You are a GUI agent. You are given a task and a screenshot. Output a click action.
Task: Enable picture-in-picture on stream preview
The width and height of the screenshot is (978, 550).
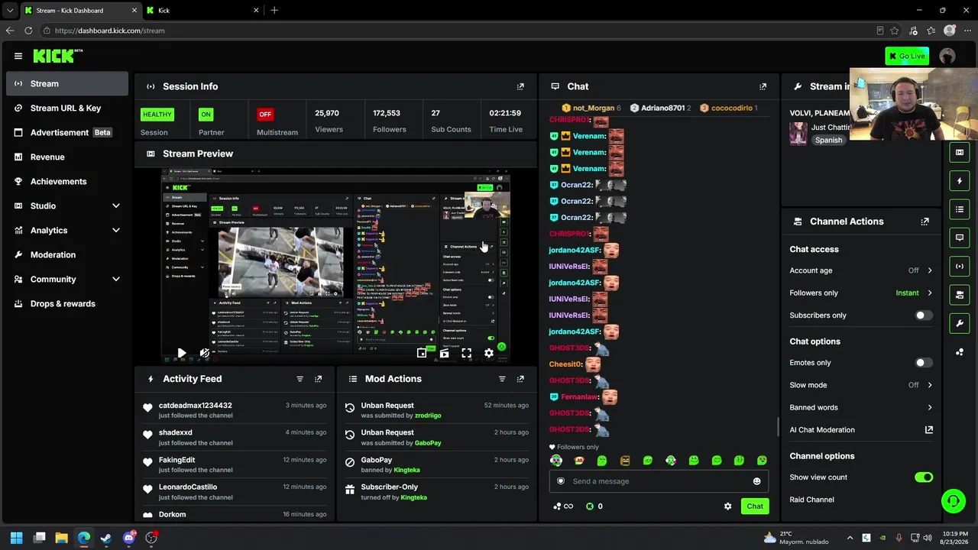point(422,353)
